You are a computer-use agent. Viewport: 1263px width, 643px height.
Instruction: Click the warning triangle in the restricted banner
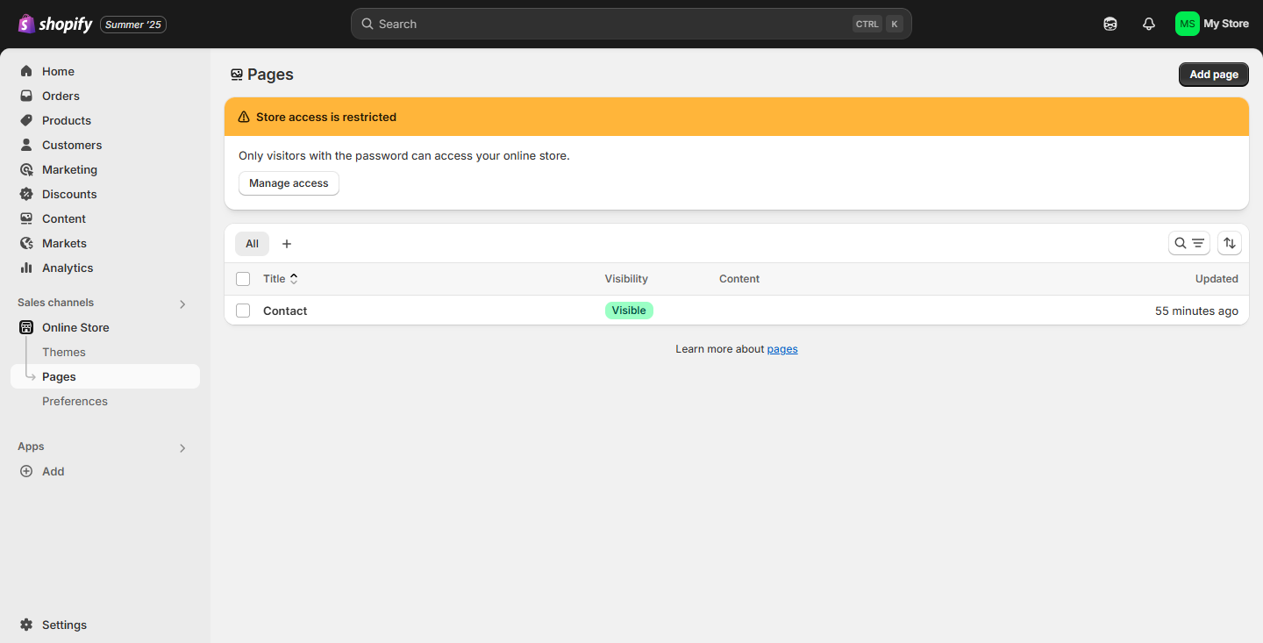244,117
